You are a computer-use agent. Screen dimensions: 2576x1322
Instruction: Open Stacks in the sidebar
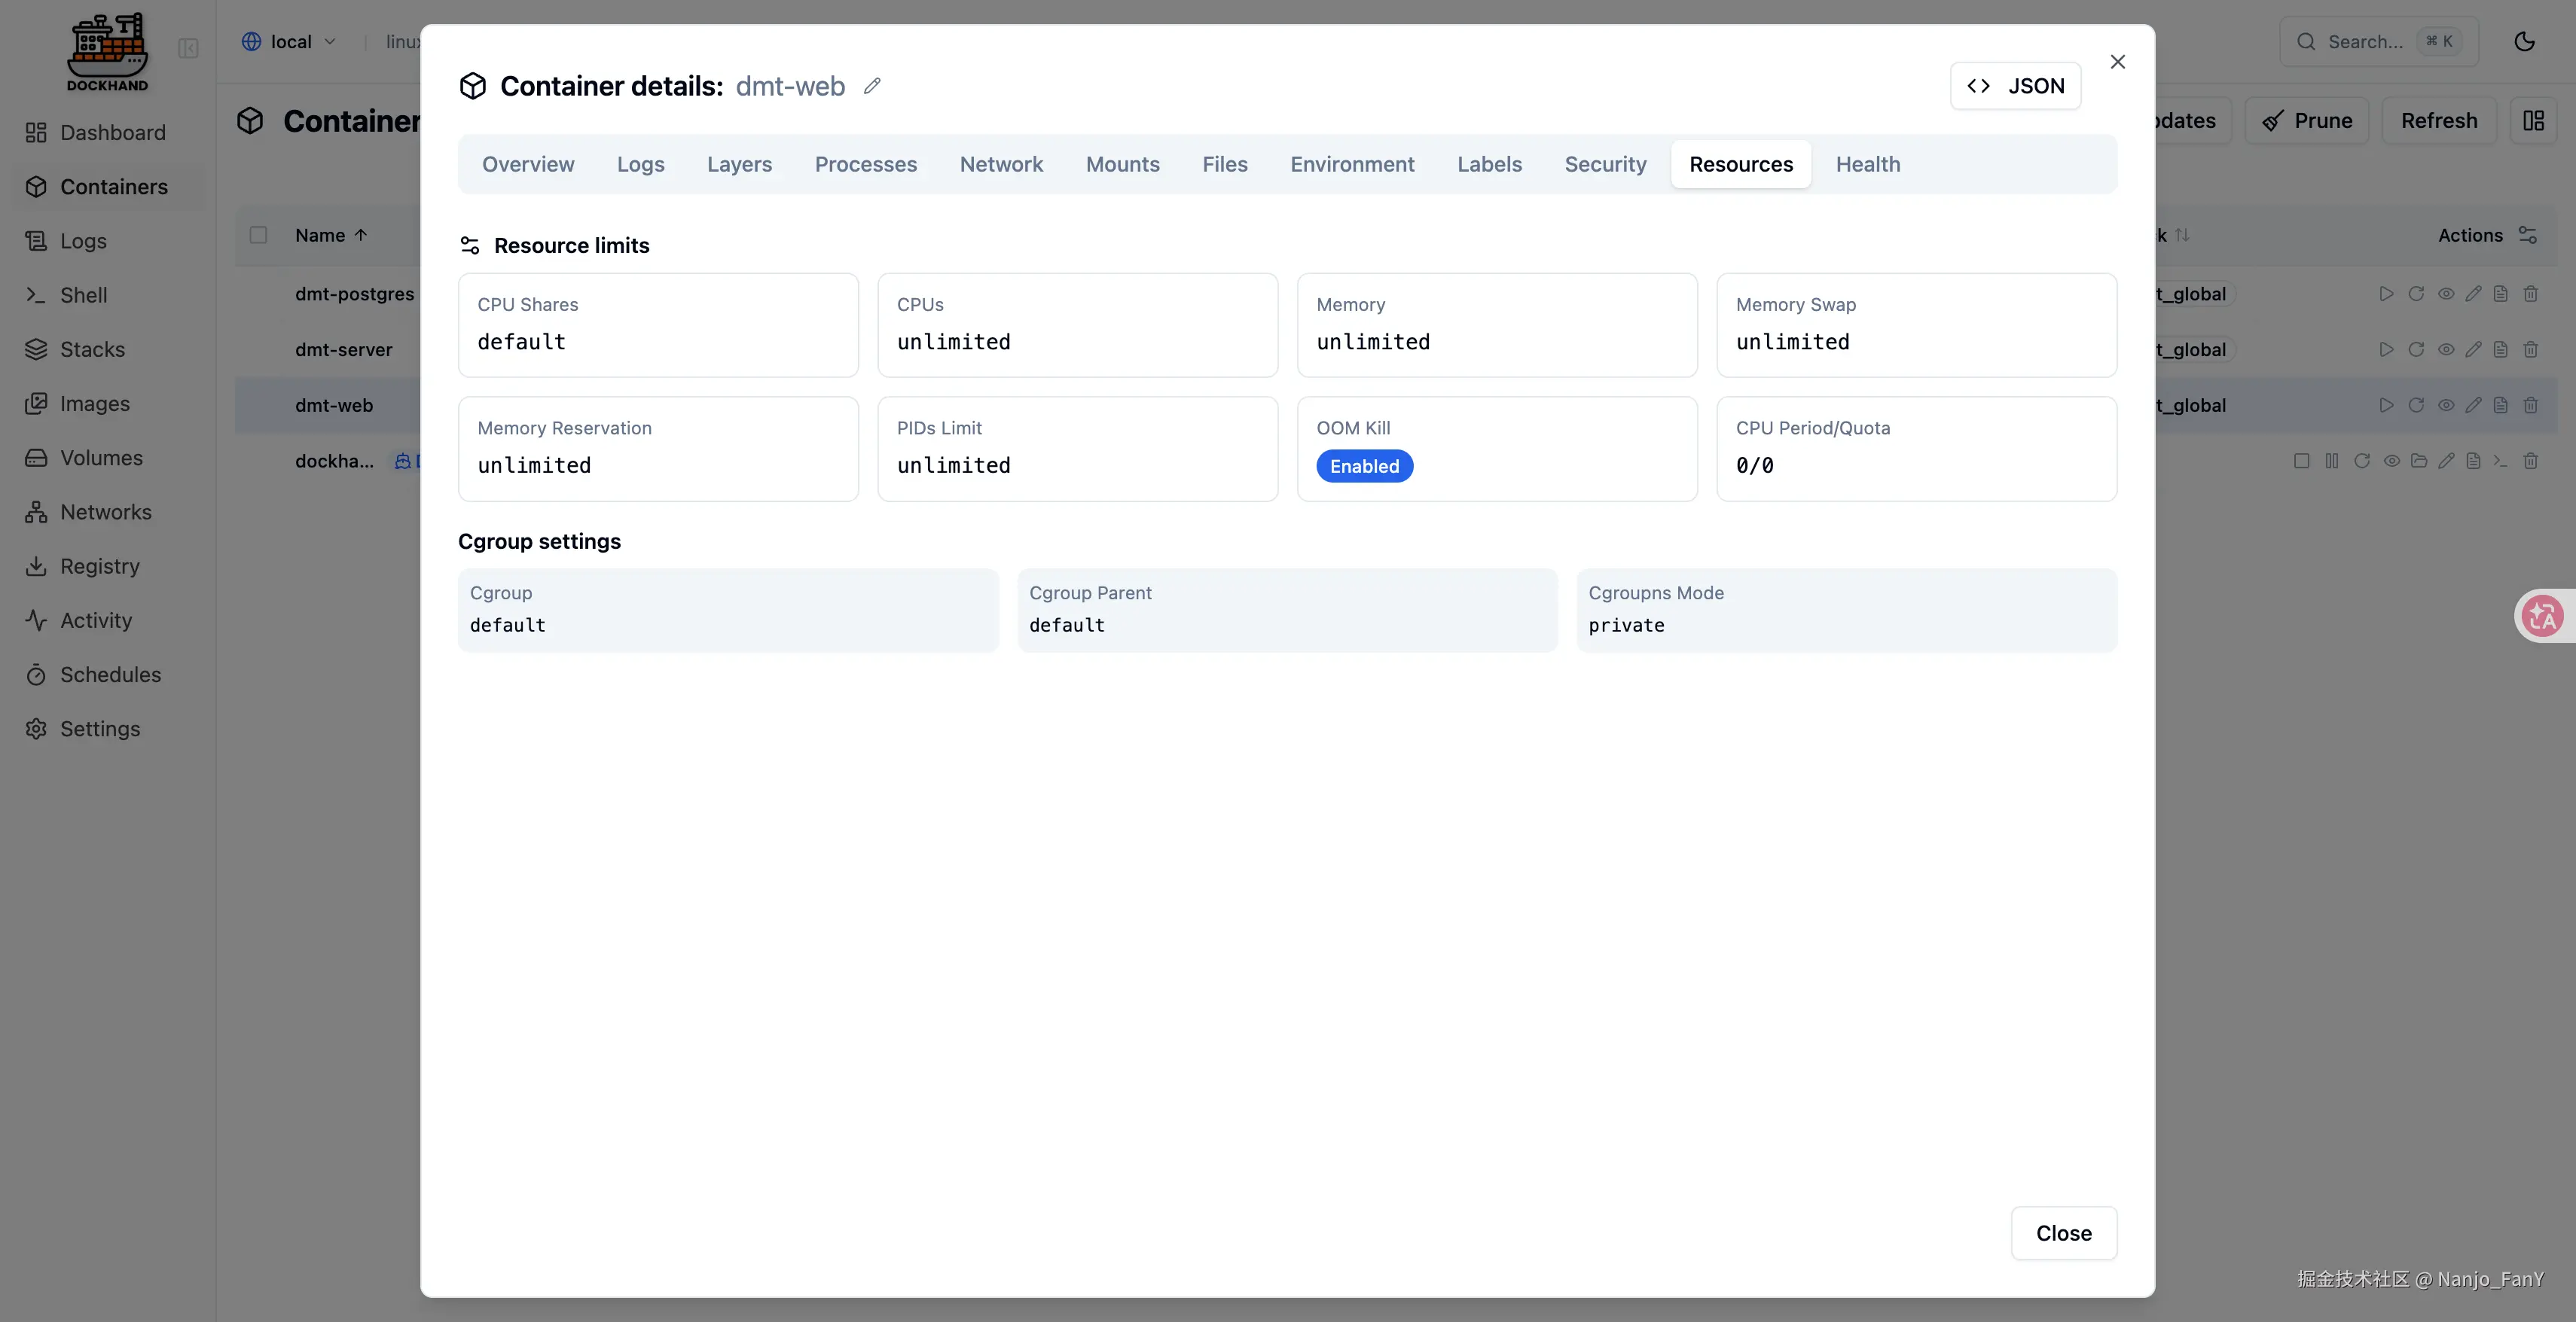tap(92, 350)
